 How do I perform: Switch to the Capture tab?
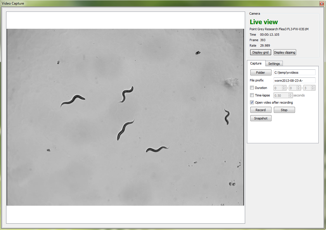tap(256, 63)
